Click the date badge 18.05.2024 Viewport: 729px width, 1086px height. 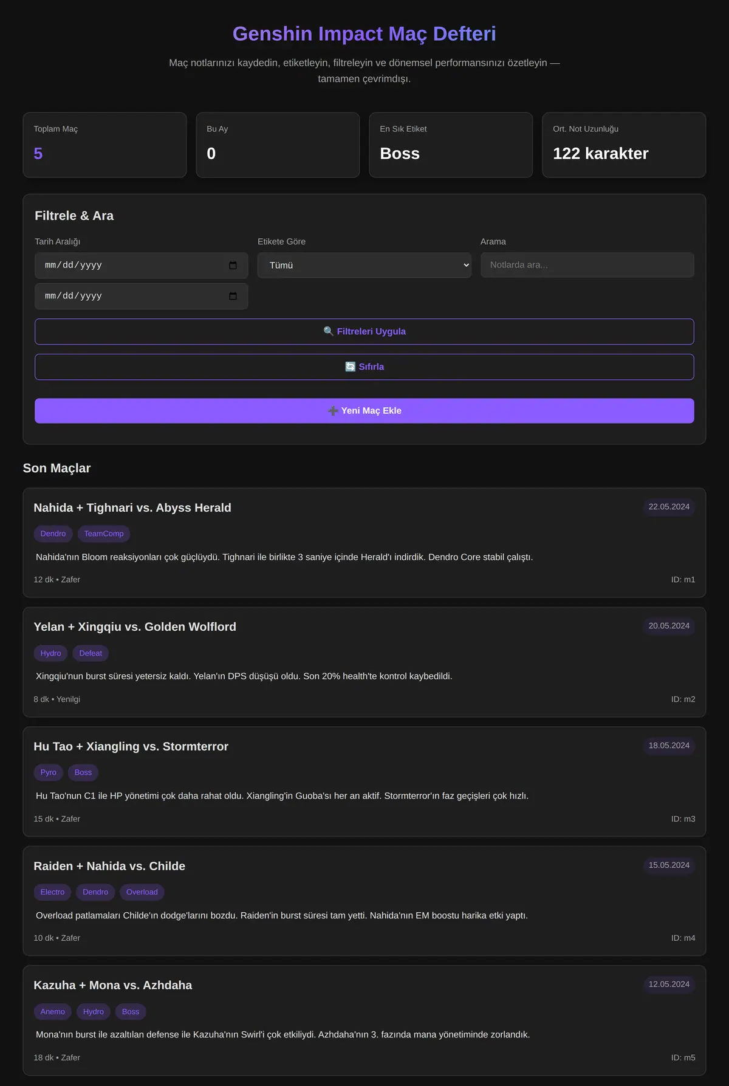[x=669, y=746]
